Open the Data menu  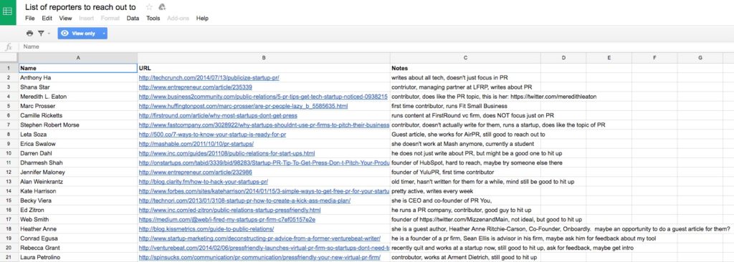click(133, 19)
